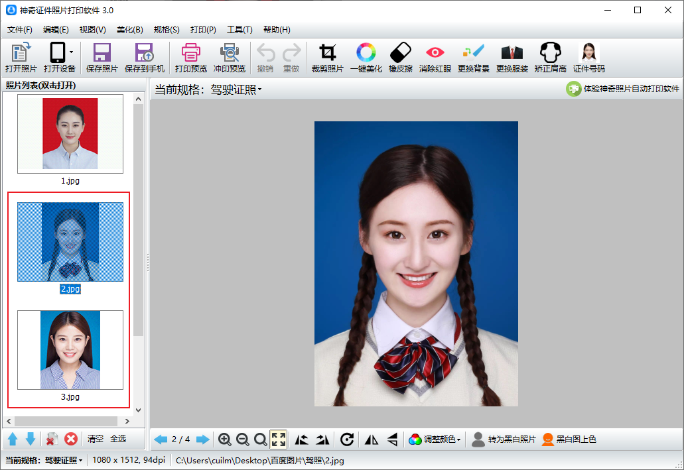Click the photo list scroll-up arrow
This screenshot has width=684, height=470.
tap(138, 99)
